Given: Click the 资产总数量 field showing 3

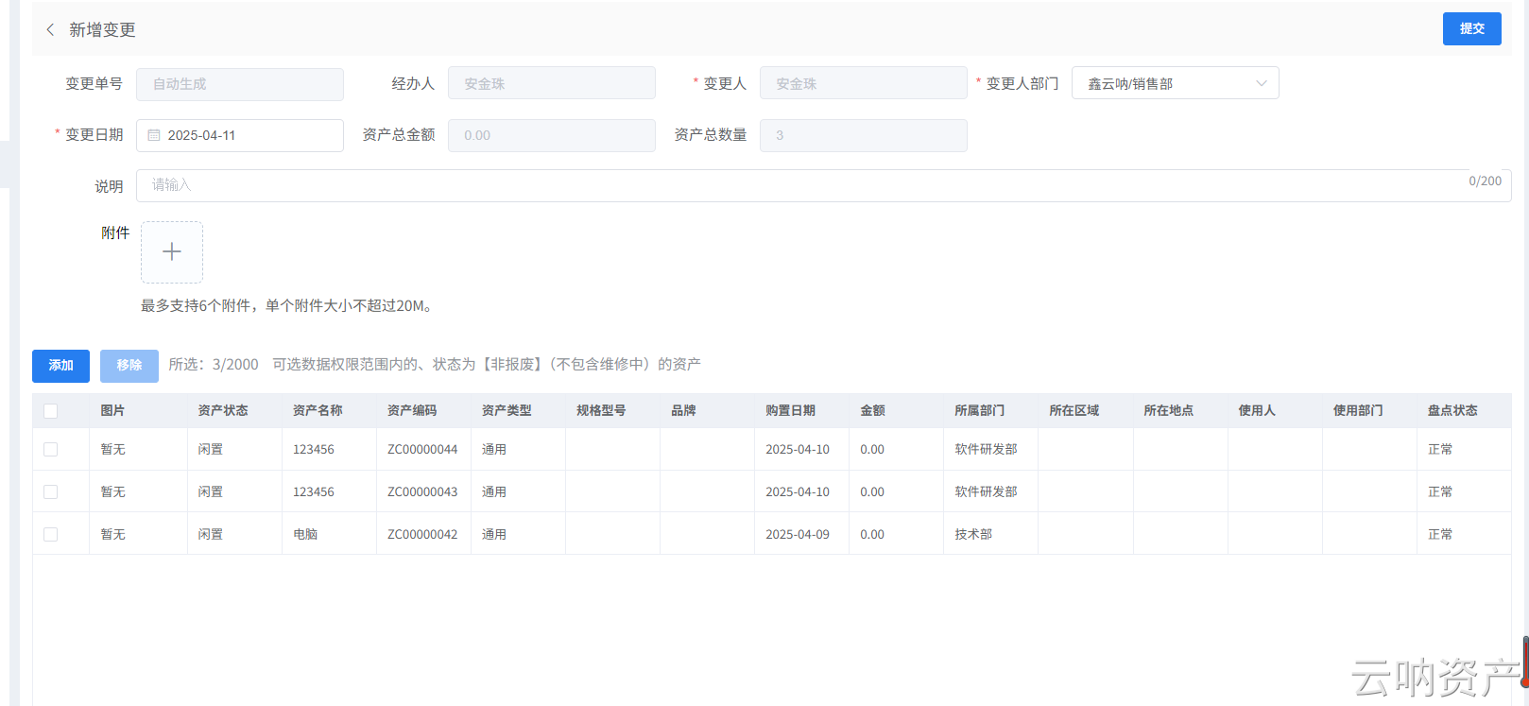Looking at the screenshot, I should point(864,135).
